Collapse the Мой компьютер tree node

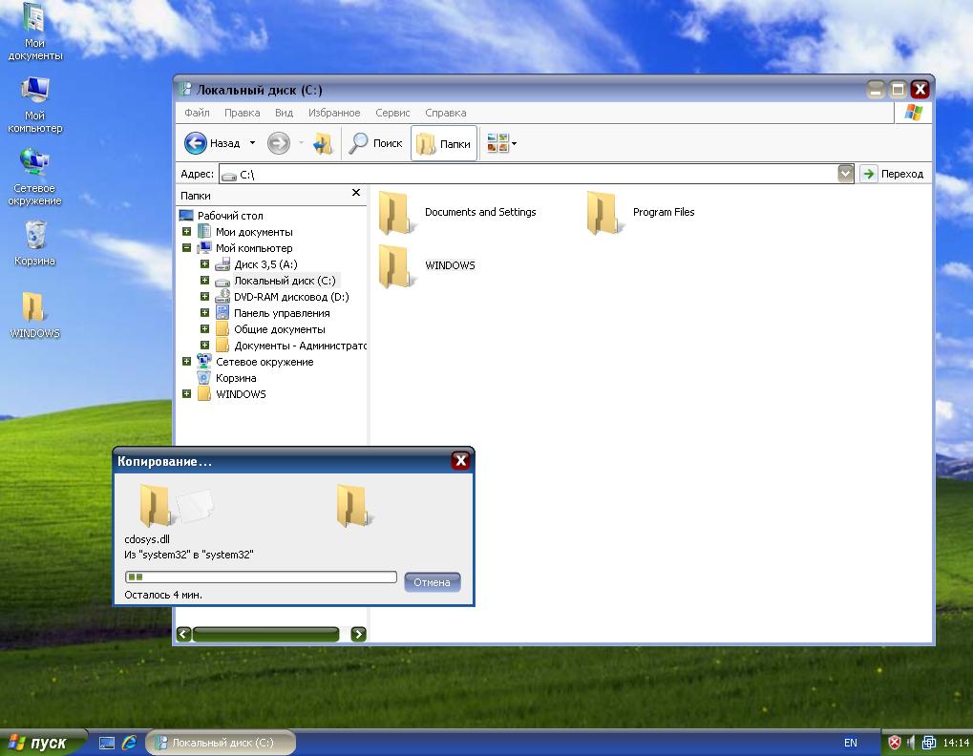pyautogui.click(x=186, y=248)
